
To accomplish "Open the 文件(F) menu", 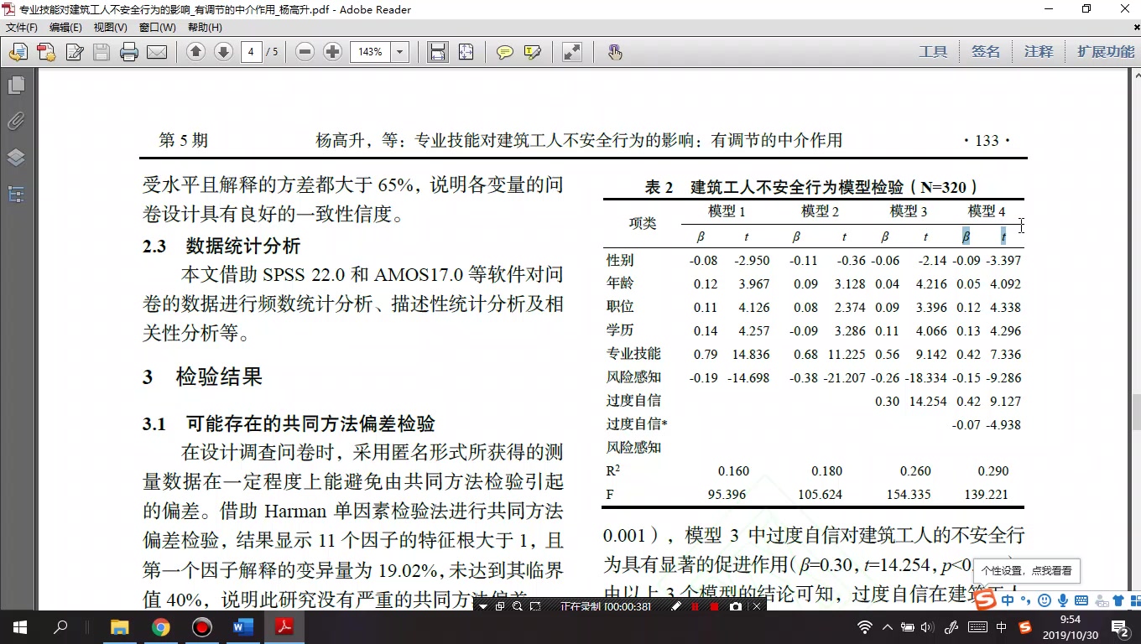I will point(20,27).
